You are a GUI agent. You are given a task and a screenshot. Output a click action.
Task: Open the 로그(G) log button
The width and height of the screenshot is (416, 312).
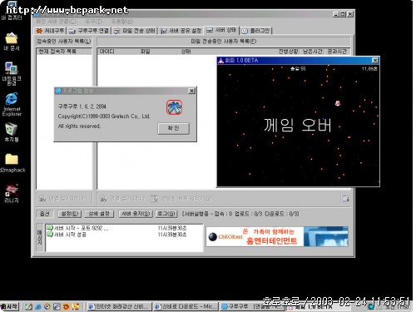tap(166, 214)
